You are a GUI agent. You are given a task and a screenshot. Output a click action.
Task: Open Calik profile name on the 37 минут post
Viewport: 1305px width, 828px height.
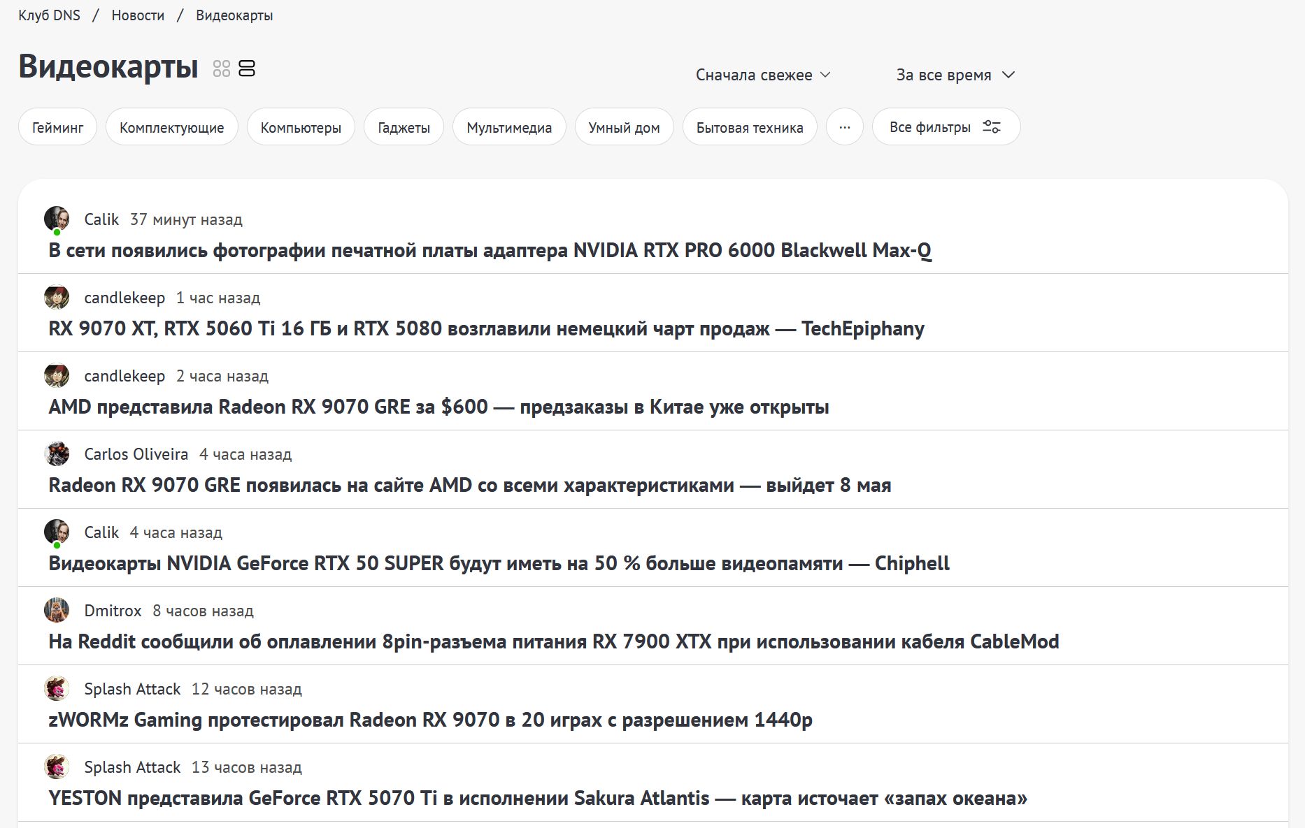[101, 219]
